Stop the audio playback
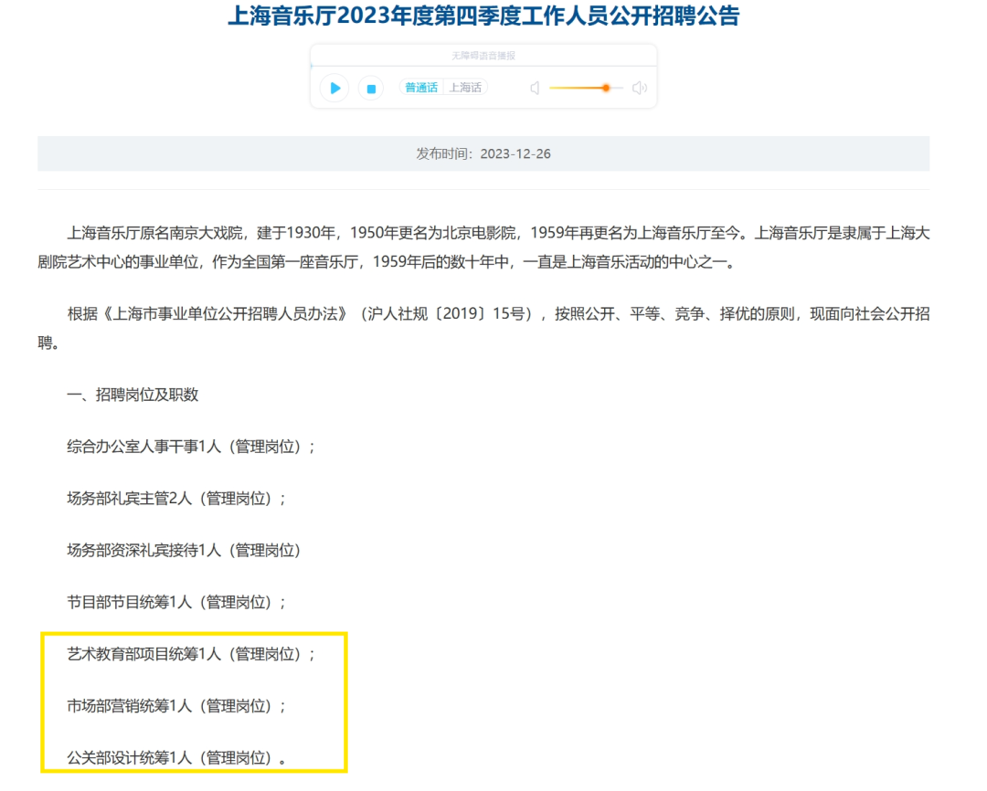 pyautogui.click(x=371, y=88)
